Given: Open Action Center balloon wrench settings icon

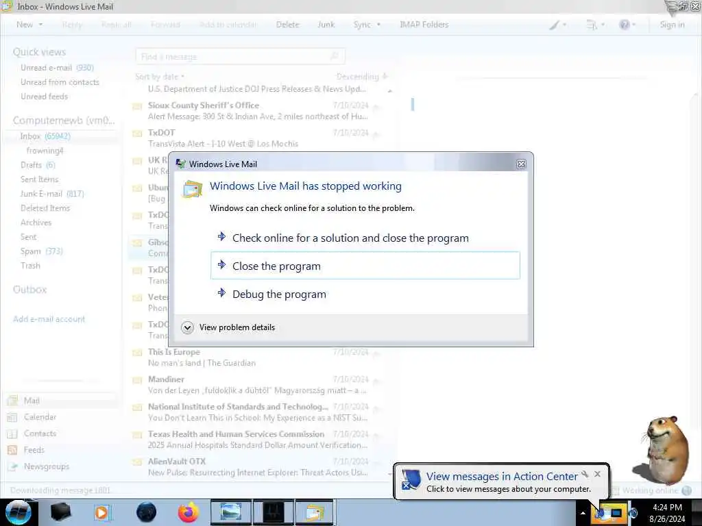Looking at the screenshot, I should click(x=585, y=474).
